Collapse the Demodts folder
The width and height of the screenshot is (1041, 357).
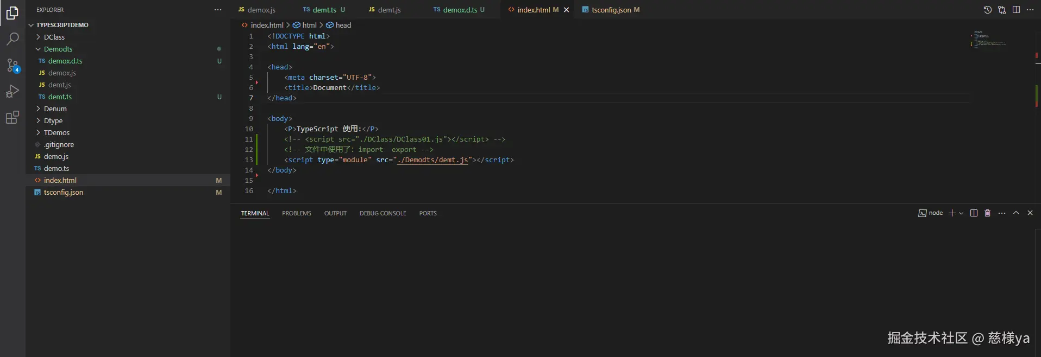[x=128, y=49]
